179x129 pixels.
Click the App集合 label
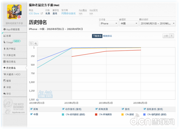83,10
